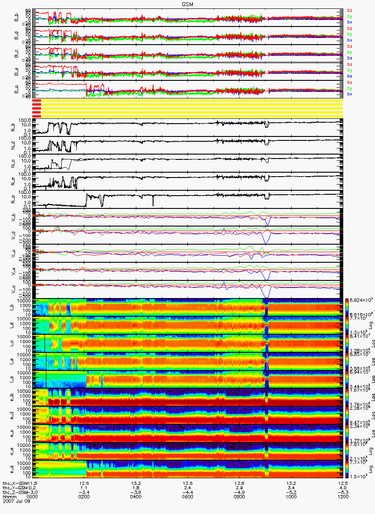
Task: Click the i_c spectrogram color bar
Action: [x=347, y=344]
